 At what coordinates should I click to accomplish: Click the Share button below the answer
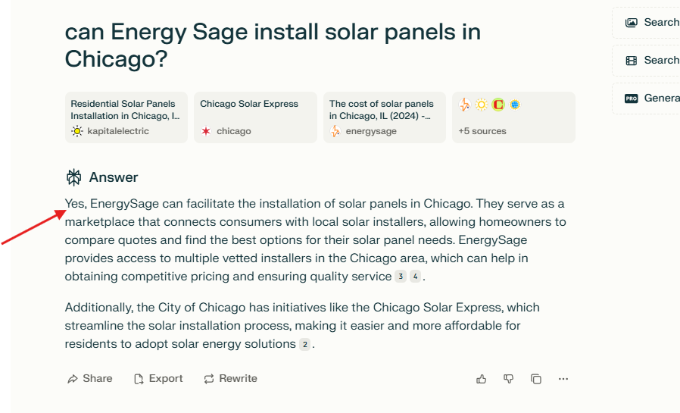89,379
